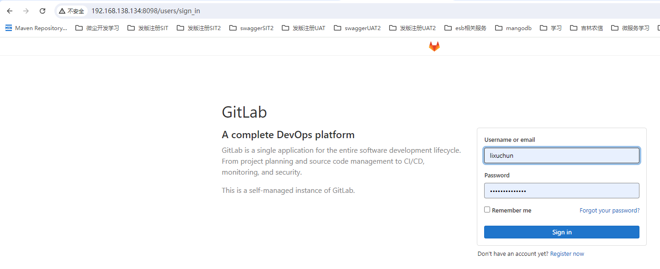
Task: Click the Forgot your password link
Action: [x=609, y=211]
